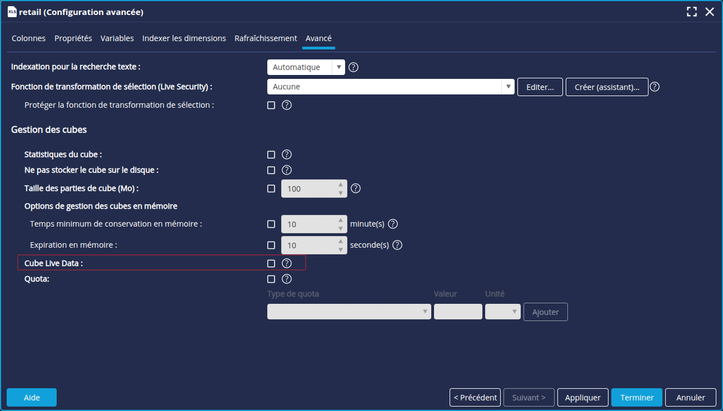
Task: Click help icon beside Créer (assistant) button
Action: (655, 87)
